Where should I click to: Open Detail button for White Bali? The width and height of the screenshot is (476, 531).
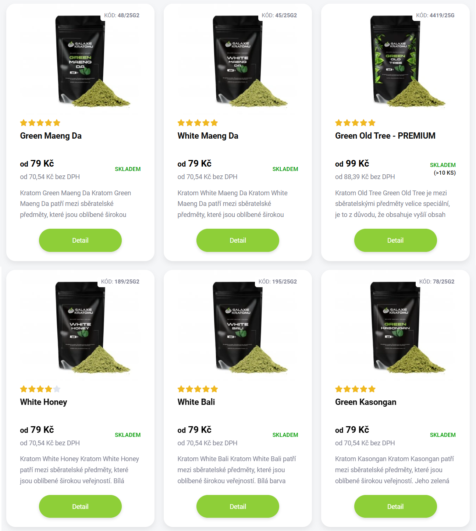click(238, 506)
